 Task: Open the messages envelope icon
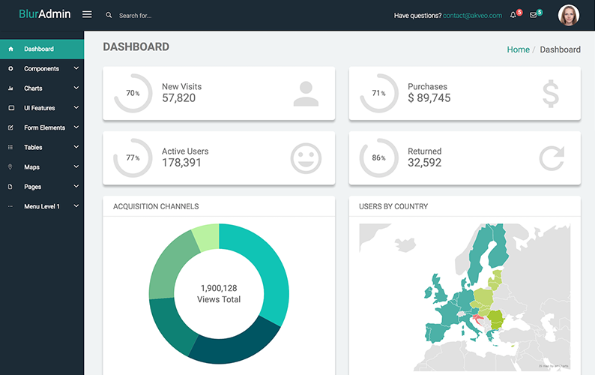point(534,15)
